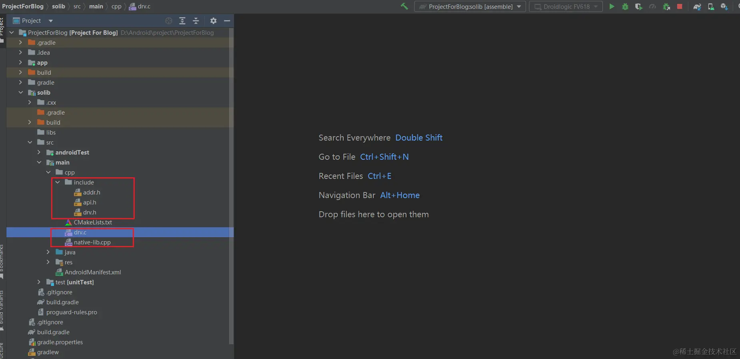Expand the java folder
The image size is (740, 359).
tap(48, 252)
